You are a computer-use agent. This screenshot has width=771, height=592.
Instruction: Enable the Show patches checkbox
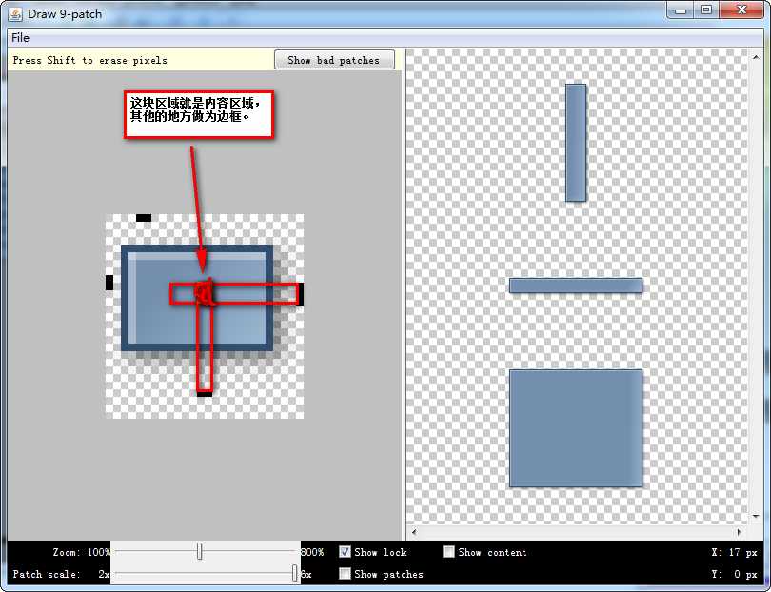[x=345, y=573]
